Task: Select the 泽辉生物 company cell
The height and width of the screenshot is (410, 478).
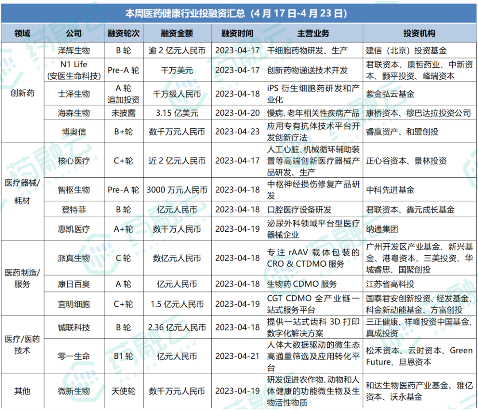Action: coord(74,50)
